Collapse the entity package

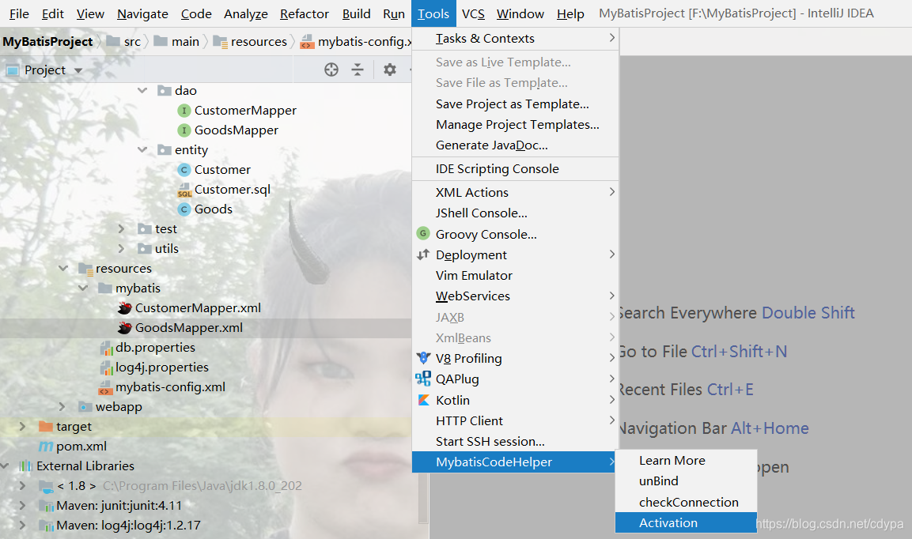pos(142,150)
